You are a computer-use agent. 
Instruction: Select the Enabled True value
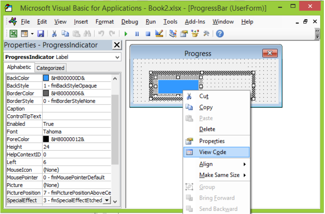[x=77, y=124]
